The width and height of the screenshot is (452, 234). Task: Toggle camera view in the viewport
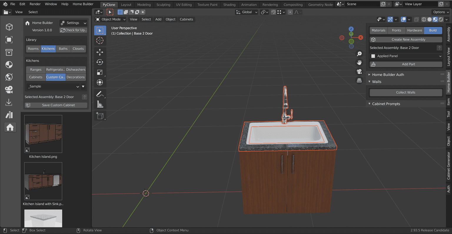pyautogui.click(x=359, y=71)
